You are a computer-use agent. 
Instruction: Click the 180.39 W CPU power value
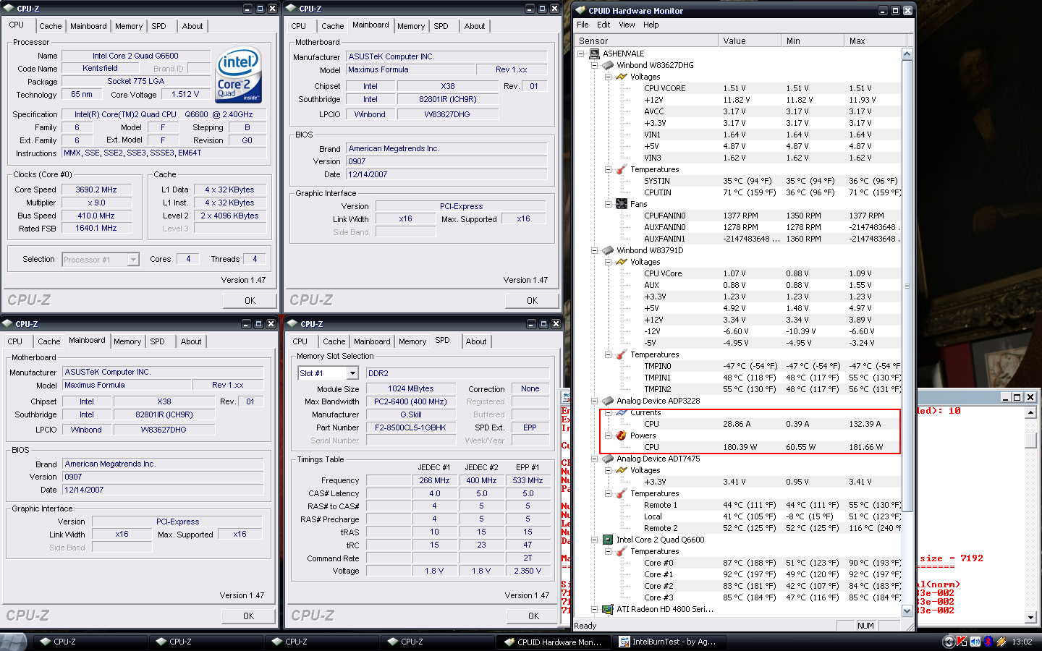pyautogui.click(x=740, y=447)
